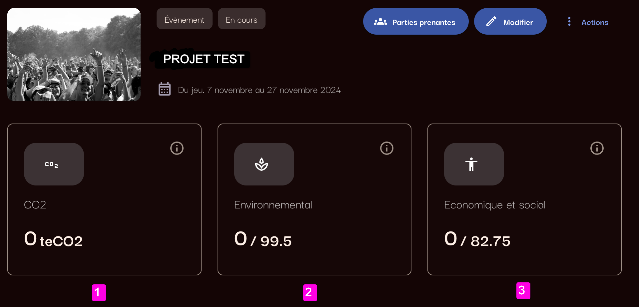Click the Economique et social person icon
The width and height of the screenshot is (639, 307).
(x=473, y=164)
